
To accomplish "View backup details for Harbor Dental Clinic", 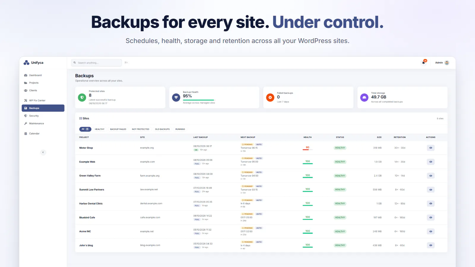I will tap(430, 204).
